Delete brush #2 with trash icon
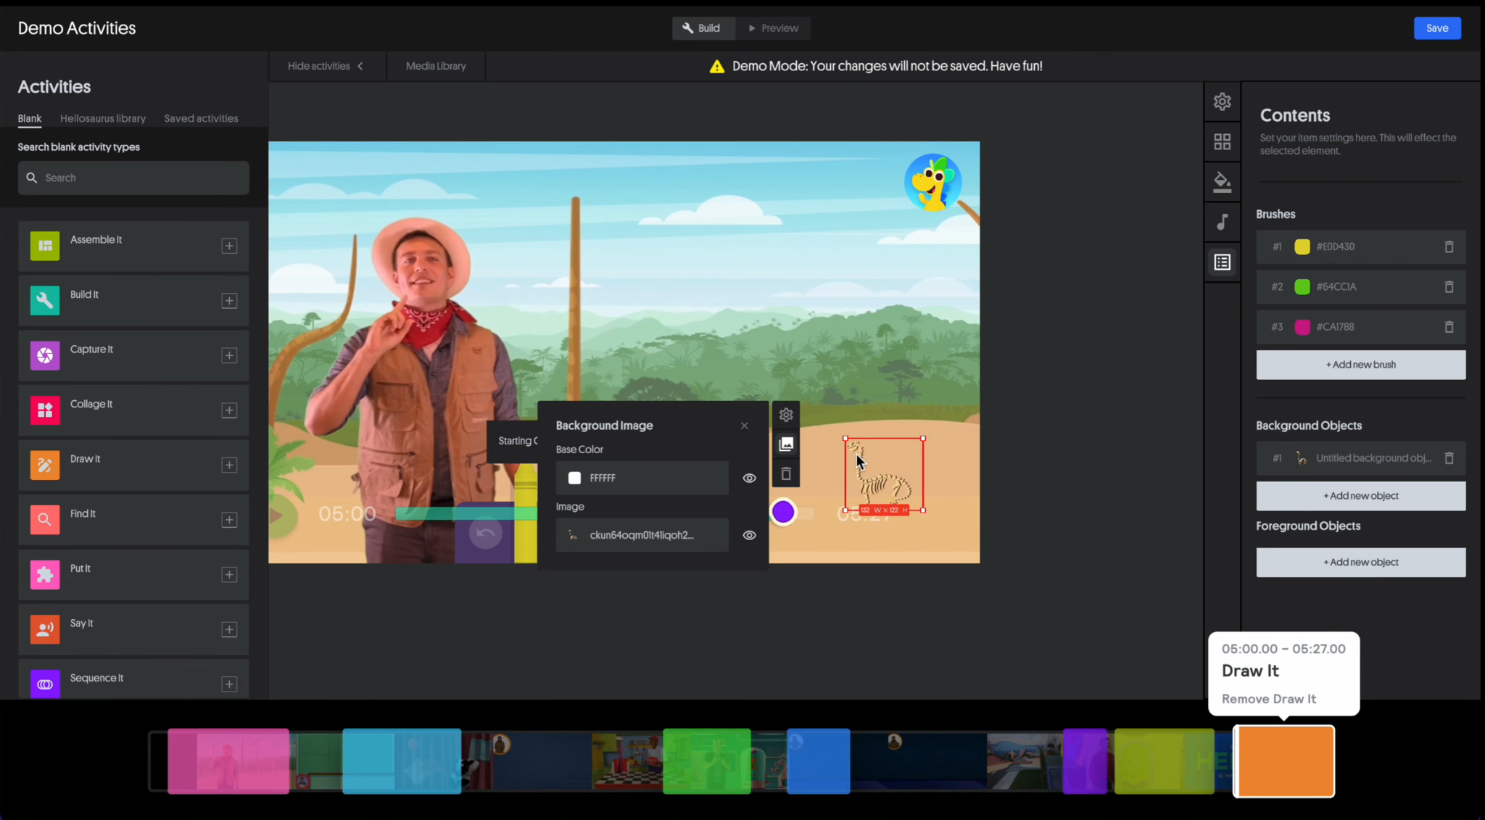 pos(1448,287)
